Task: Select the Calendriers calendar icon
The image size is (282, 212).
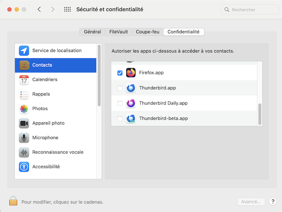Action: pos(24,80)
